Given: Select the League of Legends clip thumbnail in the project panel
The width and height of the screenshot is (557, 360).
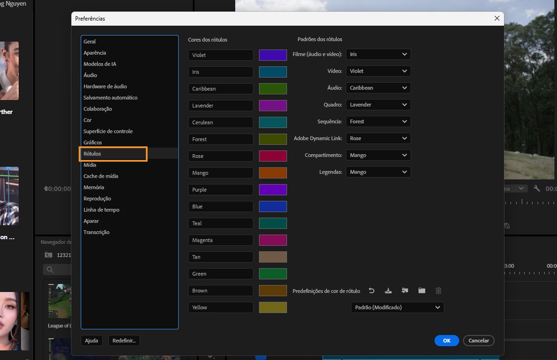Looking at the screenshot, I should pos(60,301).
